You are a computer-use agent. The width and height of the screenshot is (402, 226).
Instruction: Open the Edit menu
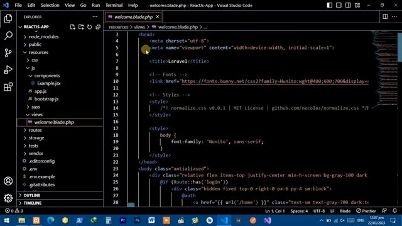[x=31, y=5]
